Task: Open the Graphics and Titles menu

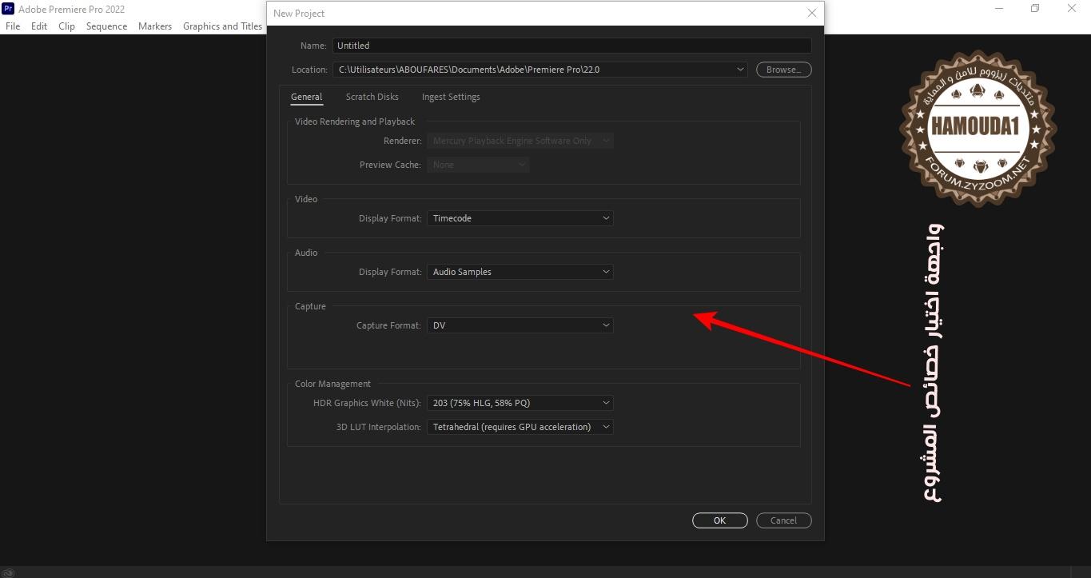Action: [222, 26]
